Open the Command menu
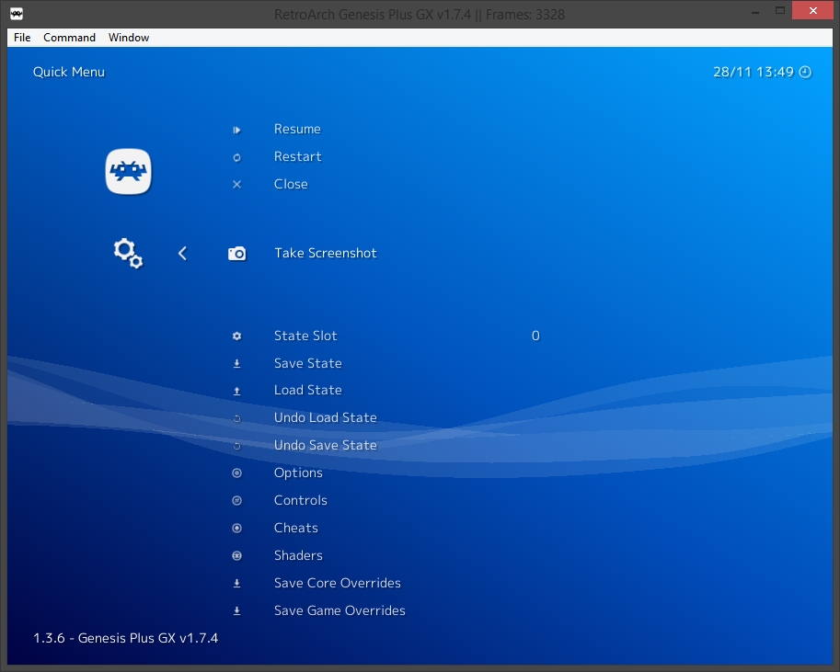This screenshot has height=672, width=840. tap(69, 38)
